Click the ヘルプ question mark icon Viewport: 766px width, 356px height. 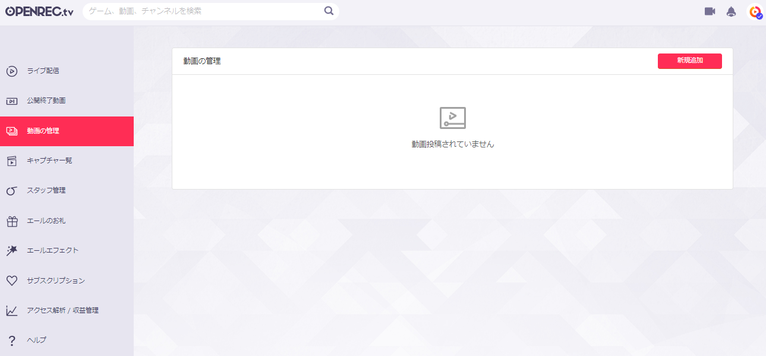(12, 339)
